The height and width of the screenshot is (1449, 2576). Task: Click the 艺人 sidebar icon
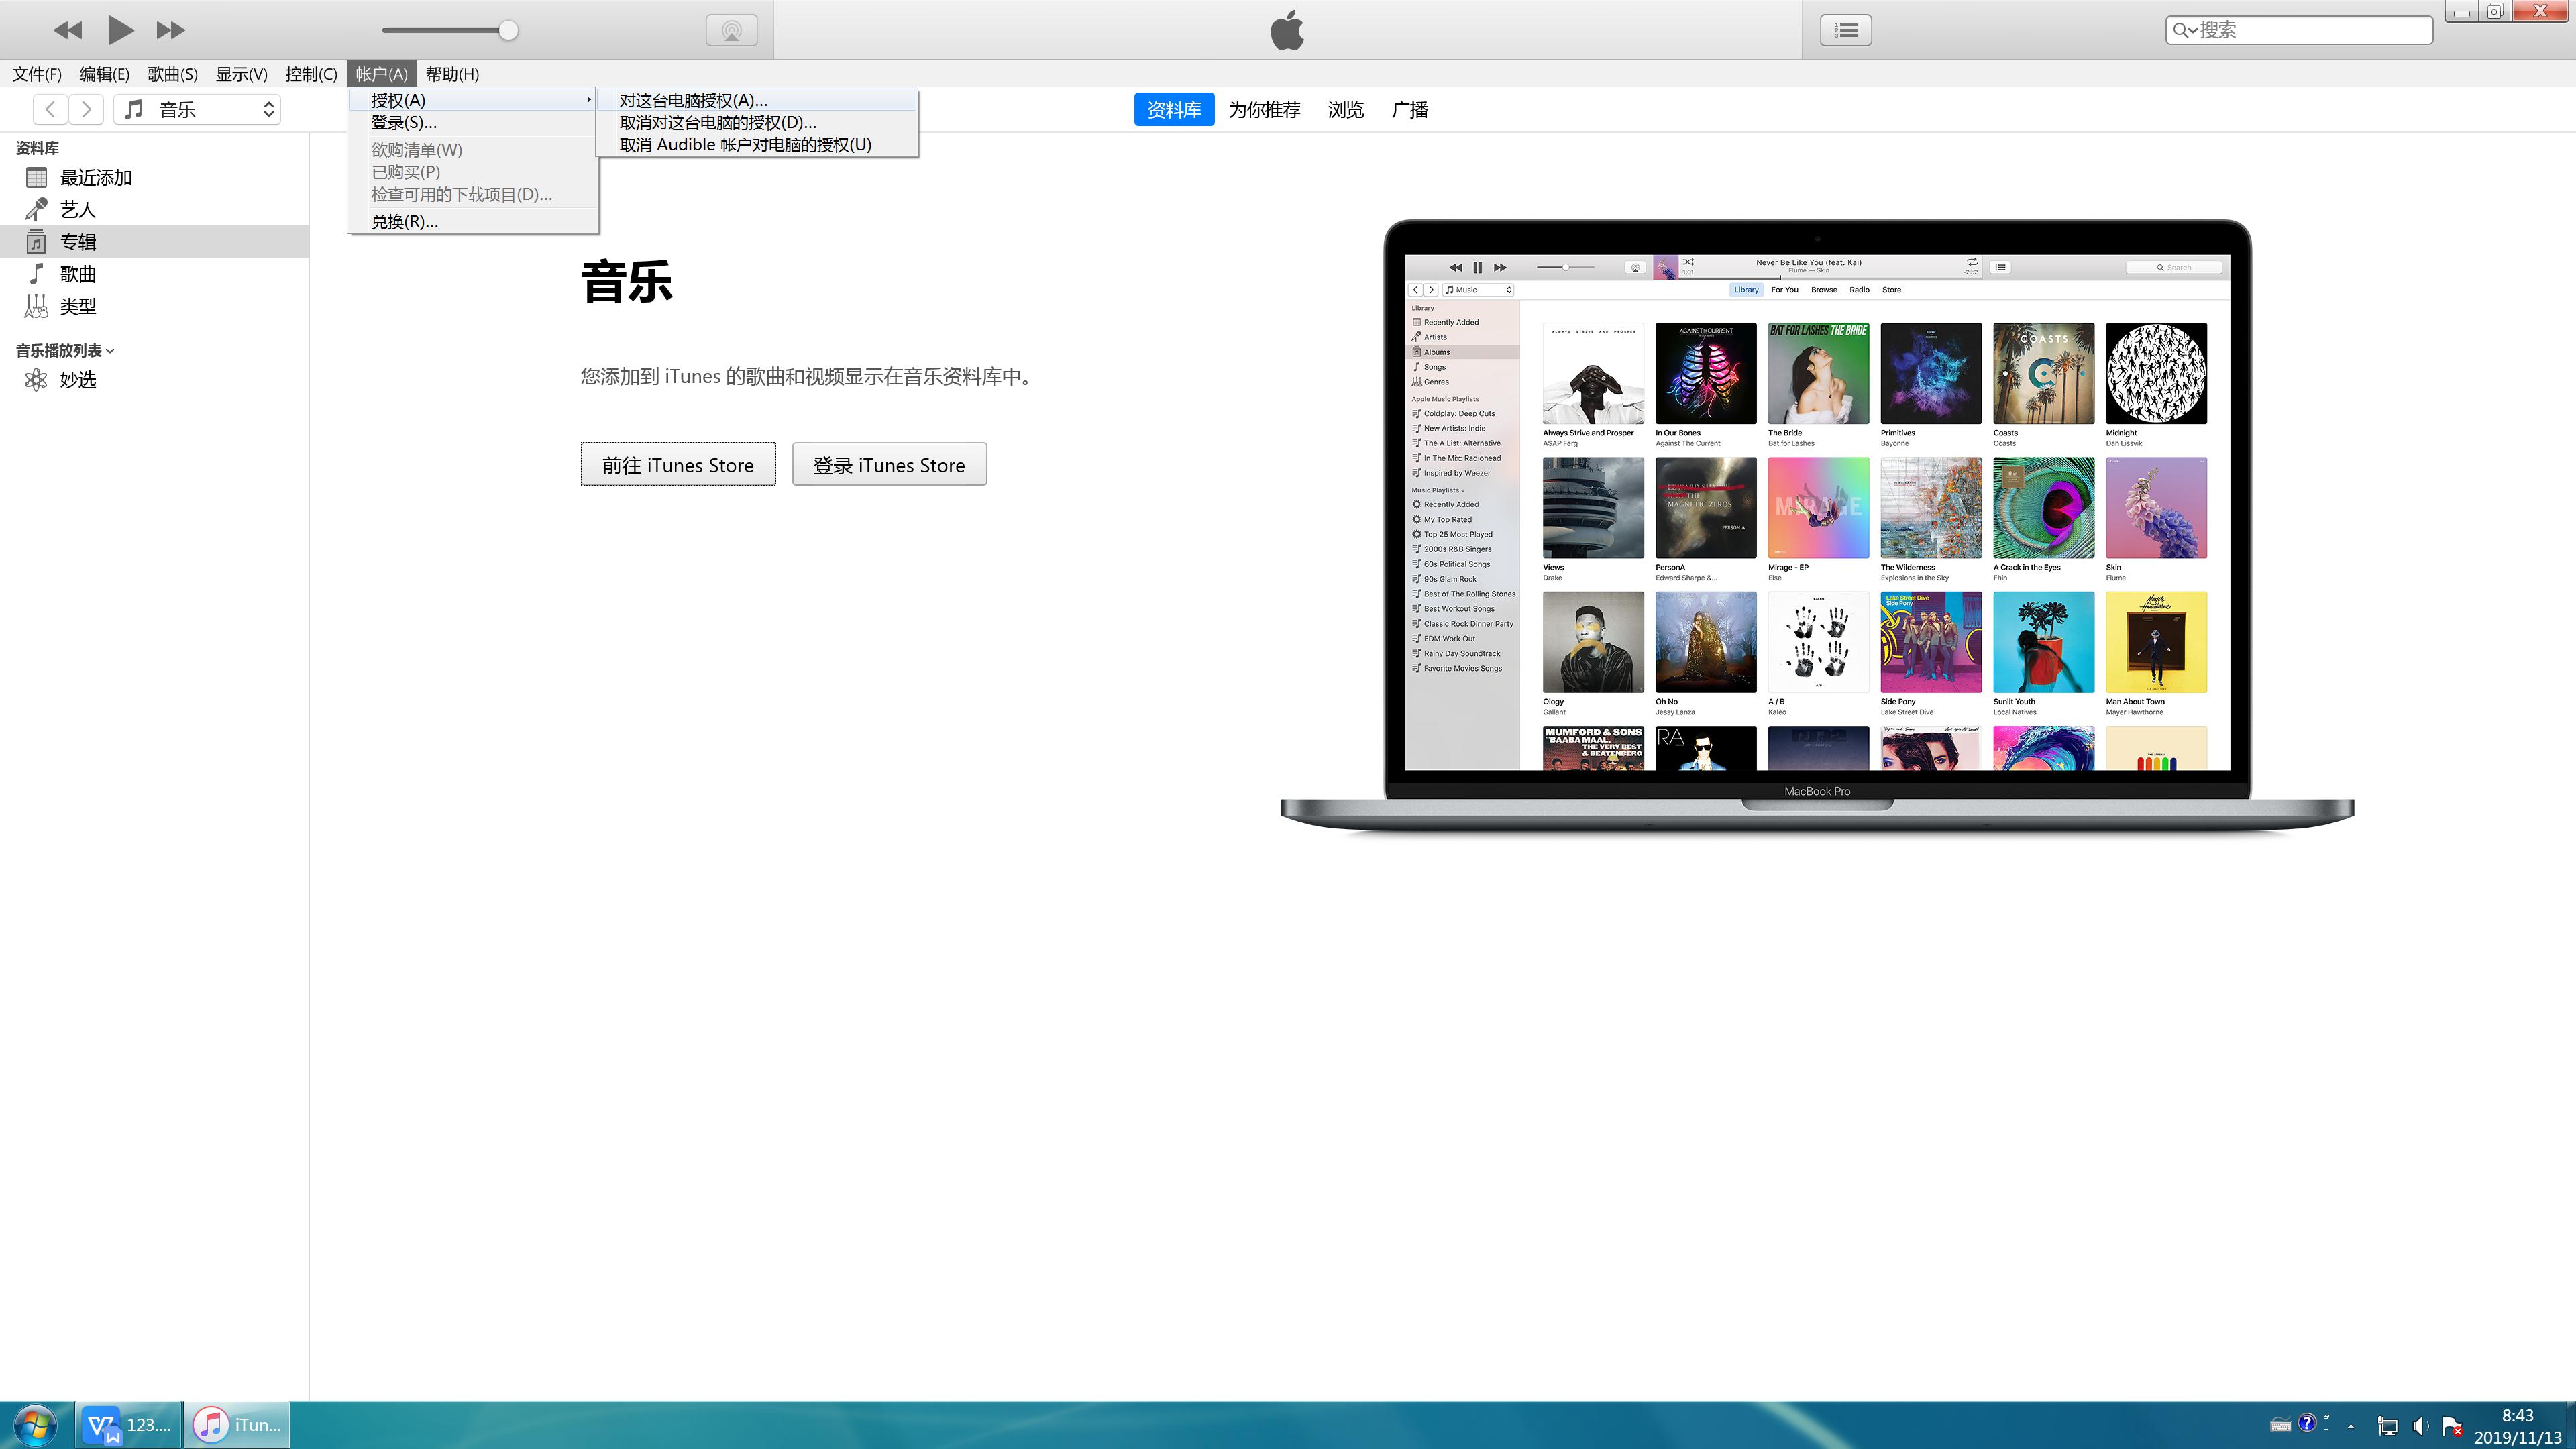point(36,209)
